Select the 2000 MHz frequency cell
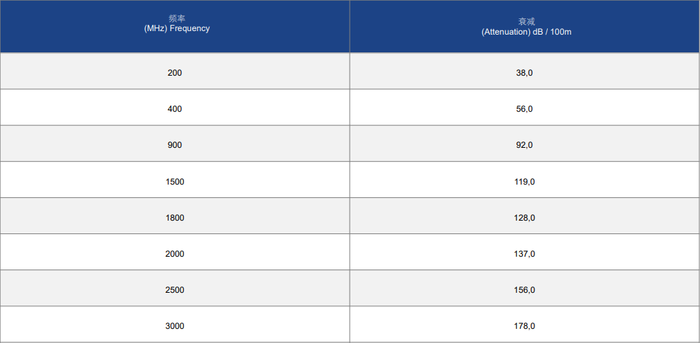The width and height of the screenshot is (700, 343). pyautogui.click(x=175, y=252)
